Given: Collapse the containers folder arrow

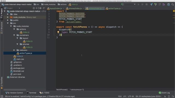Looking at the screenshot, I should click(14, 35).
